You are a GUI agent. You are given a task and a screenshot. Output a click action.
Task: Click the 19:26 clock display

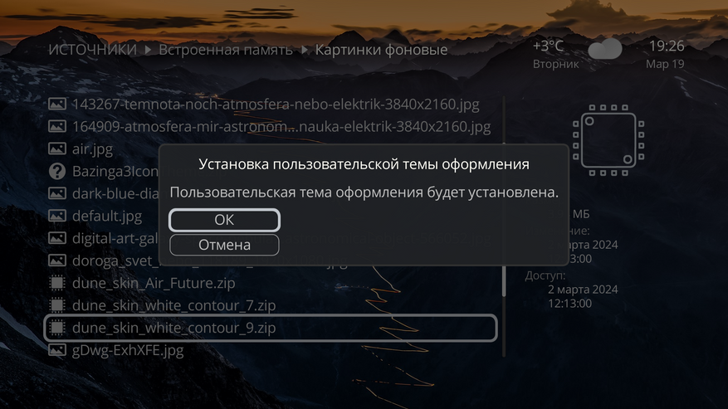coord(667,46)
